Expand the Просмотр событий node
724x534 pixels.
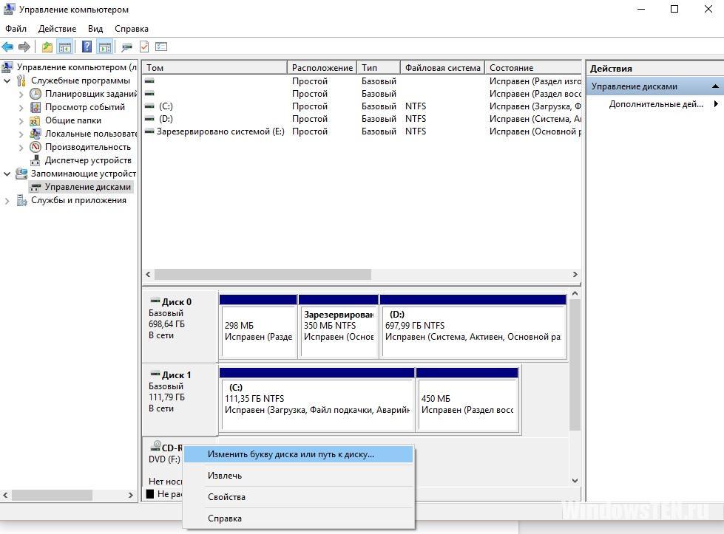tap(21, 107)
